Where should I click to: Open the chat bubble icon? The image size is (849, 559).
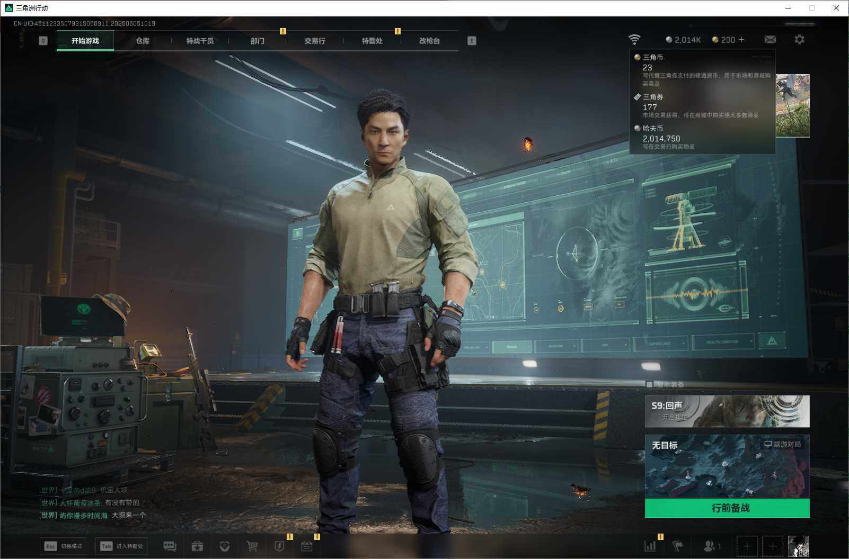click(170, 546)
